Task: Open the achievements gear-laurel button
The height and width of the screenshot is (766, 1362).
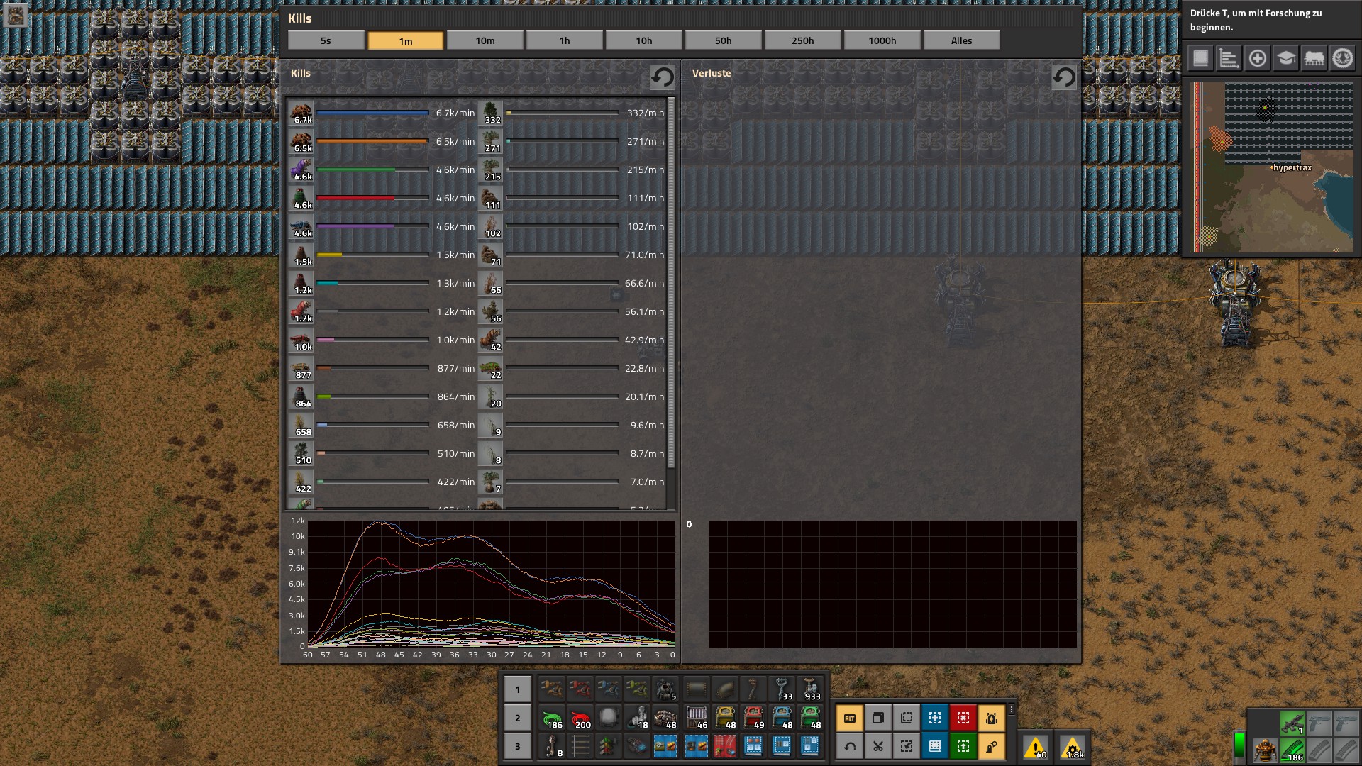Action: [1342, 58]
